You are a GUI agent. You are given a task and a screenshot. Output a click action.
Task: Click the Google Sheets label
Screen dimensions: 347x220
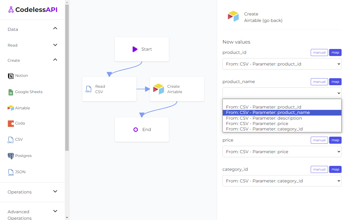pos(29,92)
